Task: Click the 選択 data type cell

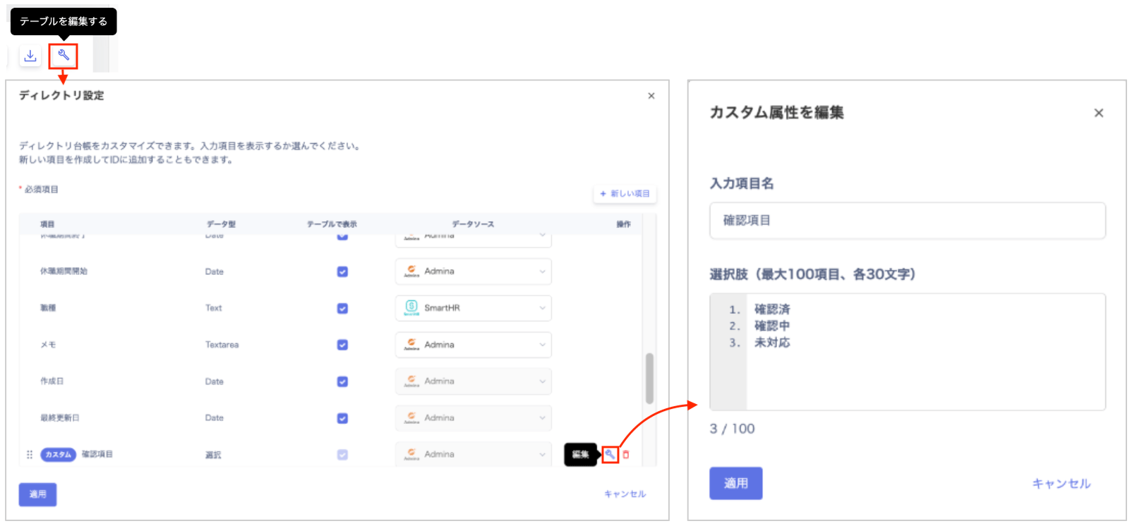Action: pyautogui.click(x=213, y=455)
